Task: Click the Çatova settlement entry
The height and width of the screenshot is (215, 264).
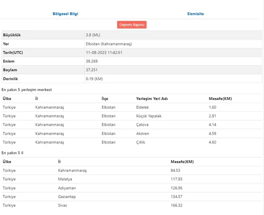Action: tap(143, 125)
